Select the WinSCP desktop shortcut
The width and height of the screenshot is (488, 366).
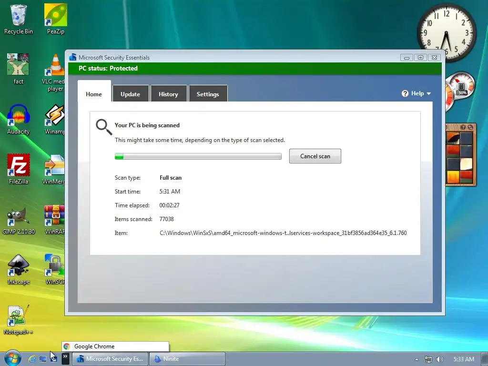pyautogui.click(x=54, y=270)
